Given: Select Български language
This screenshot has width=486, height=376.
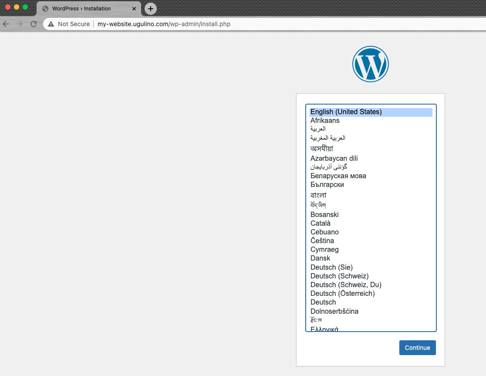Looking at the screenshot, I should coord(371,185).
